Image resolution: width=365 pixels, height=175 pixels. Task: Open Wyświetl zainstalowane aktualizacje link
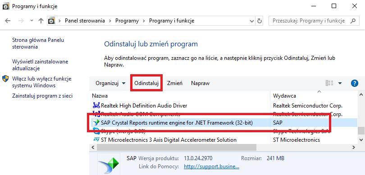pyautogui.click(x=40, y=65)
